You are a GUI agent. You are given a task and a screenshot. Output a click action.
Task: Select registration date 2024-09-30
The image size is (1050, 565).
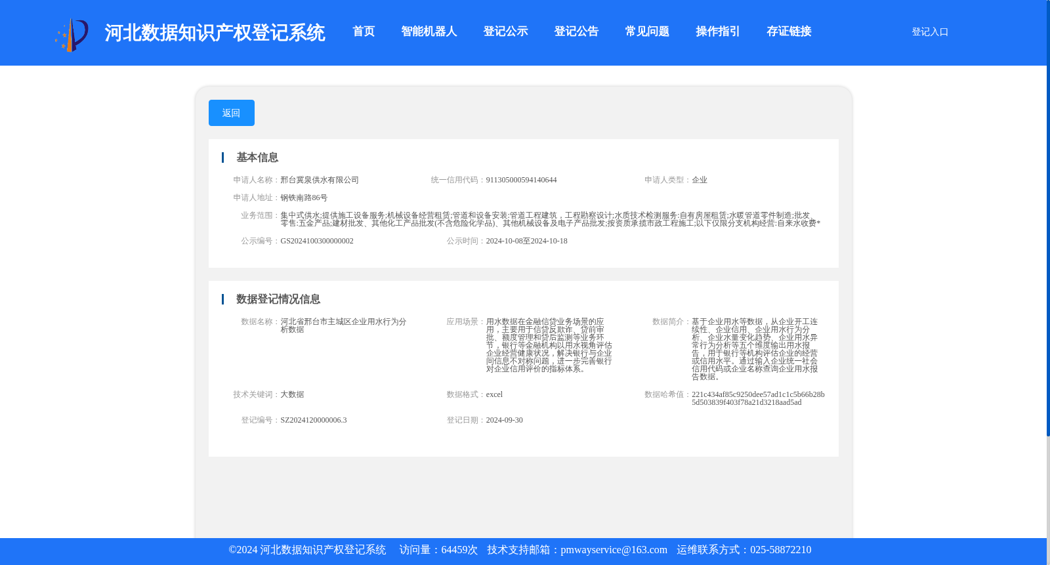pyautogui.click(x=504, y=420)
